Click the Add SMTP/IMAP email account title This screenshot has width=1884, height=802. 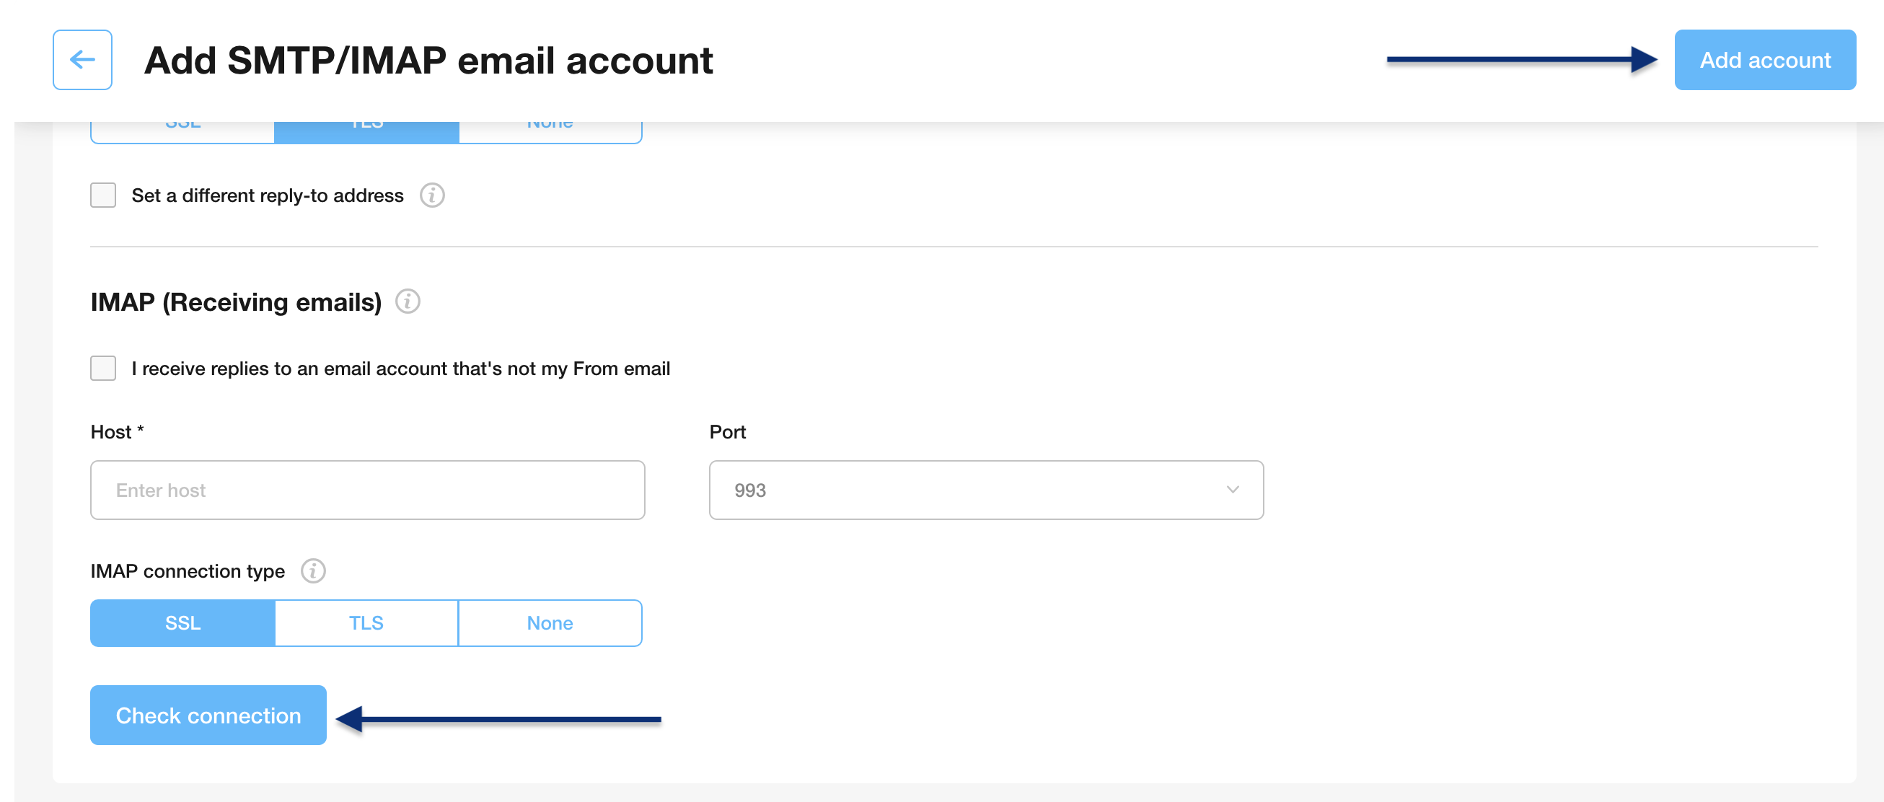428,60
